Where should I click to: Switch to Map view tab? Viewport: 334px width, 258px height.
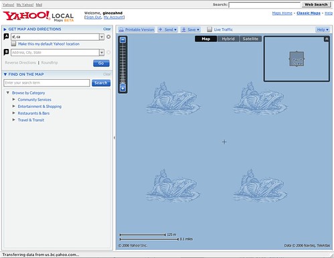pyautogui.click(x=205, y=39)
